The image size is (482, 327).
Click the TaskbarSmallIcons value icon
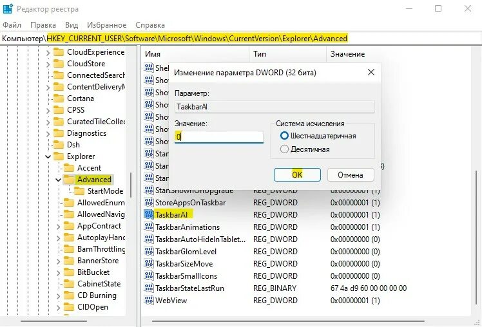click(x=149, y=276)
